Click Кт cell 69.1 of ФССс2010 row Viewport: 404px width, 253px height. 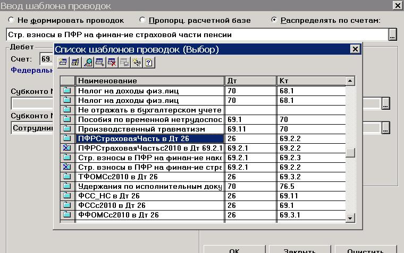tap(312, 205)
